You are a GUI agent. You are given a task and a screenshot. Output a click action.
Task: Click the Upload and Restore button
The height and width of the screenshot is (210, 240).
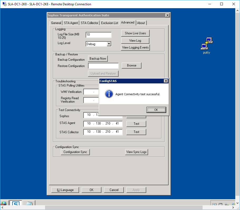[x=103, y=74]
